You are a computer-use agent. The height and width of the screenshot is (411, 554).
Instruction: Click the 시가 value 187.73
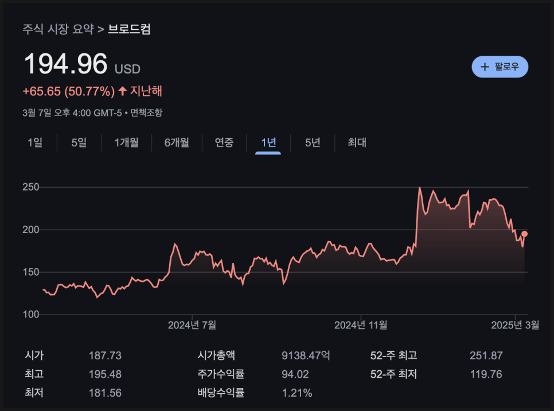coord(105,355)
